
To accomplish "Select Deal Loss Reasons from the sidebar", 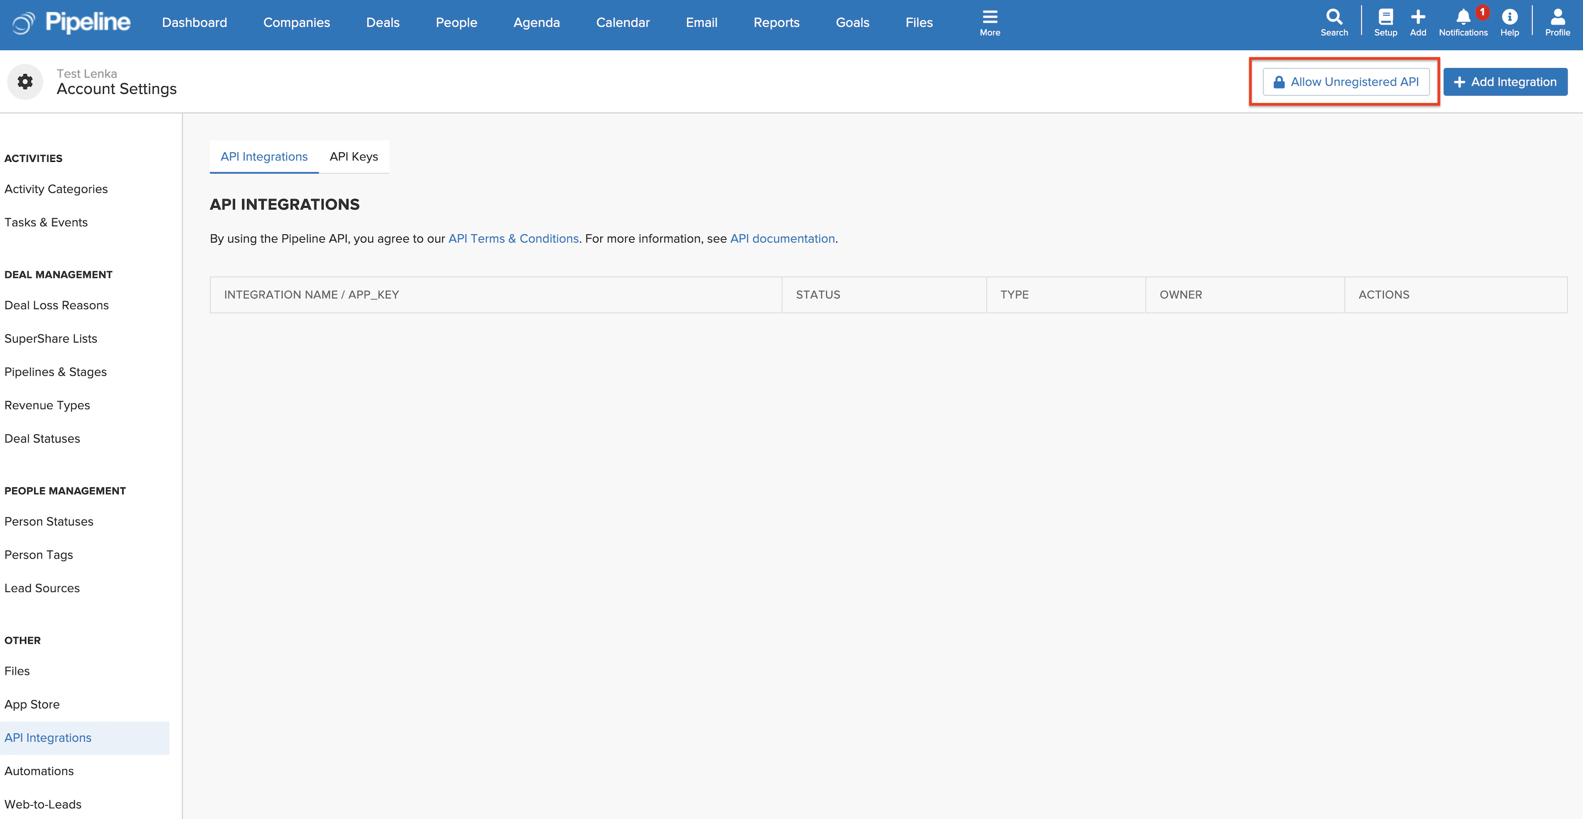I will (56, 305).
